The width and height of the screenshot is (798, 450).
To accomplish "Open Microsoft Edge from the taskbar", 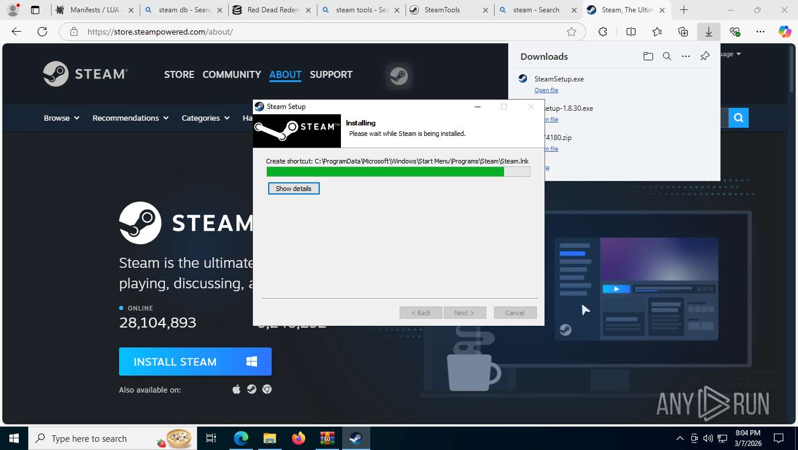I will [x=241, y=438].
